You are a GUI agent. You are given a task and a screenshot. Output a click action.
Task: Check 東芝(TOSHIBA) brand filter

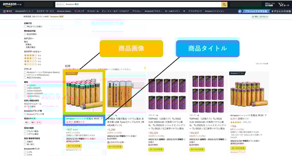coord(25,78)
